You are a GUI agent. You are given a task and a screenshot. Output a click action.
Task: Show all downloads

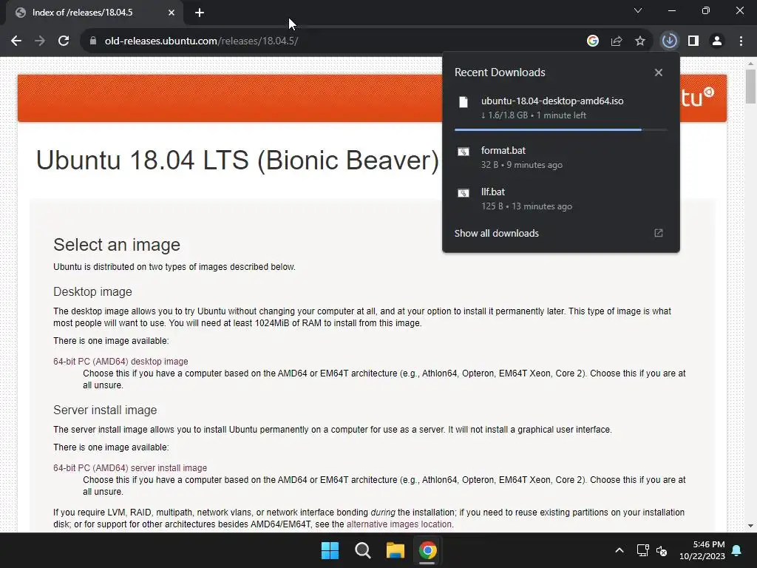coord(496,233)
